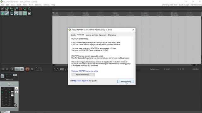Click the horizontal zoom in plus button
This screenshot has width=202, height=113.
pos(197,65)
